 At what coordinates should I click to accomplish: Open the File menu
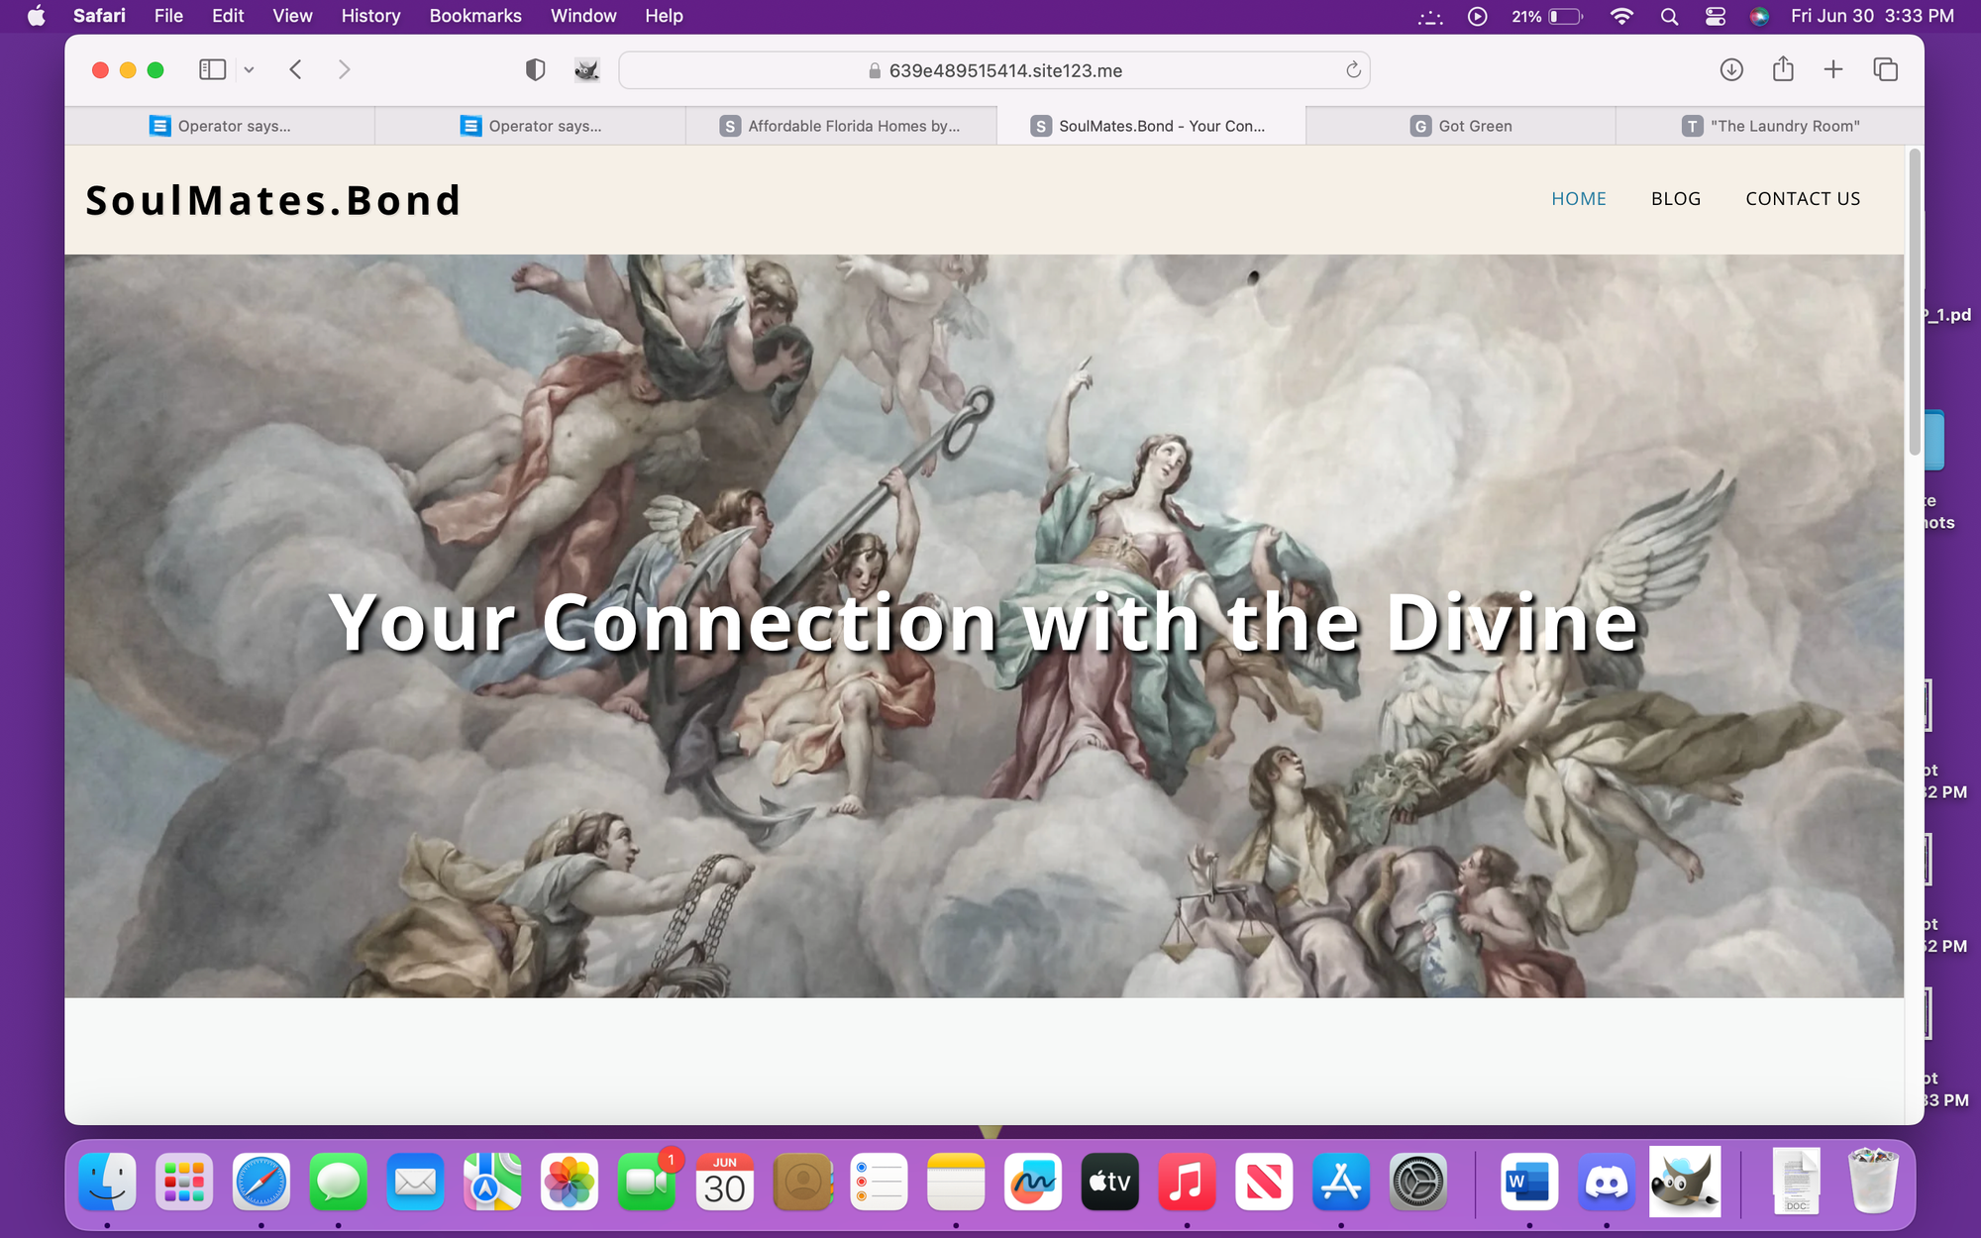168,16
